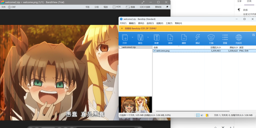Open the 工具(T) menu in Bandizip

169,23
